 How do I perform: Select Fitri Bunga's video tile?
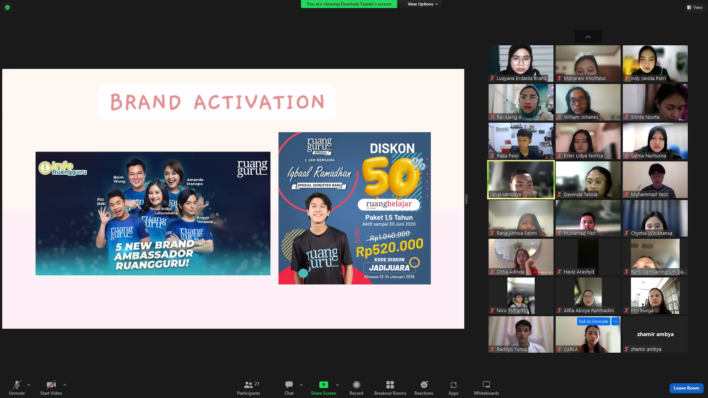[655, 296]
